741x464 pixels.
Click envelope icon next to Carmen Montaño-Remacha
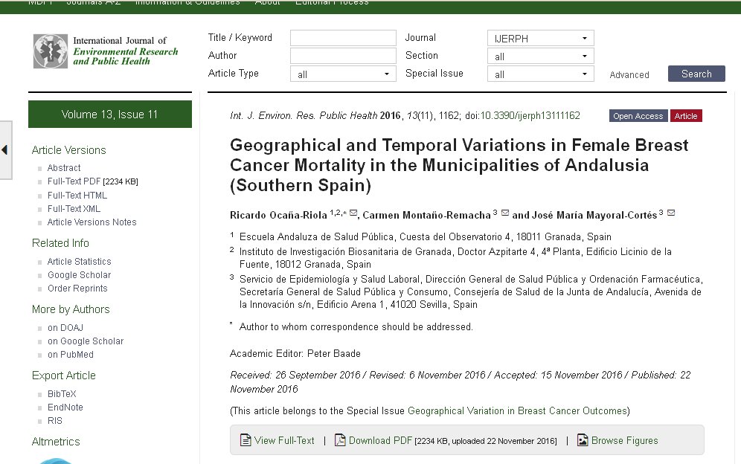coord(505,213)
